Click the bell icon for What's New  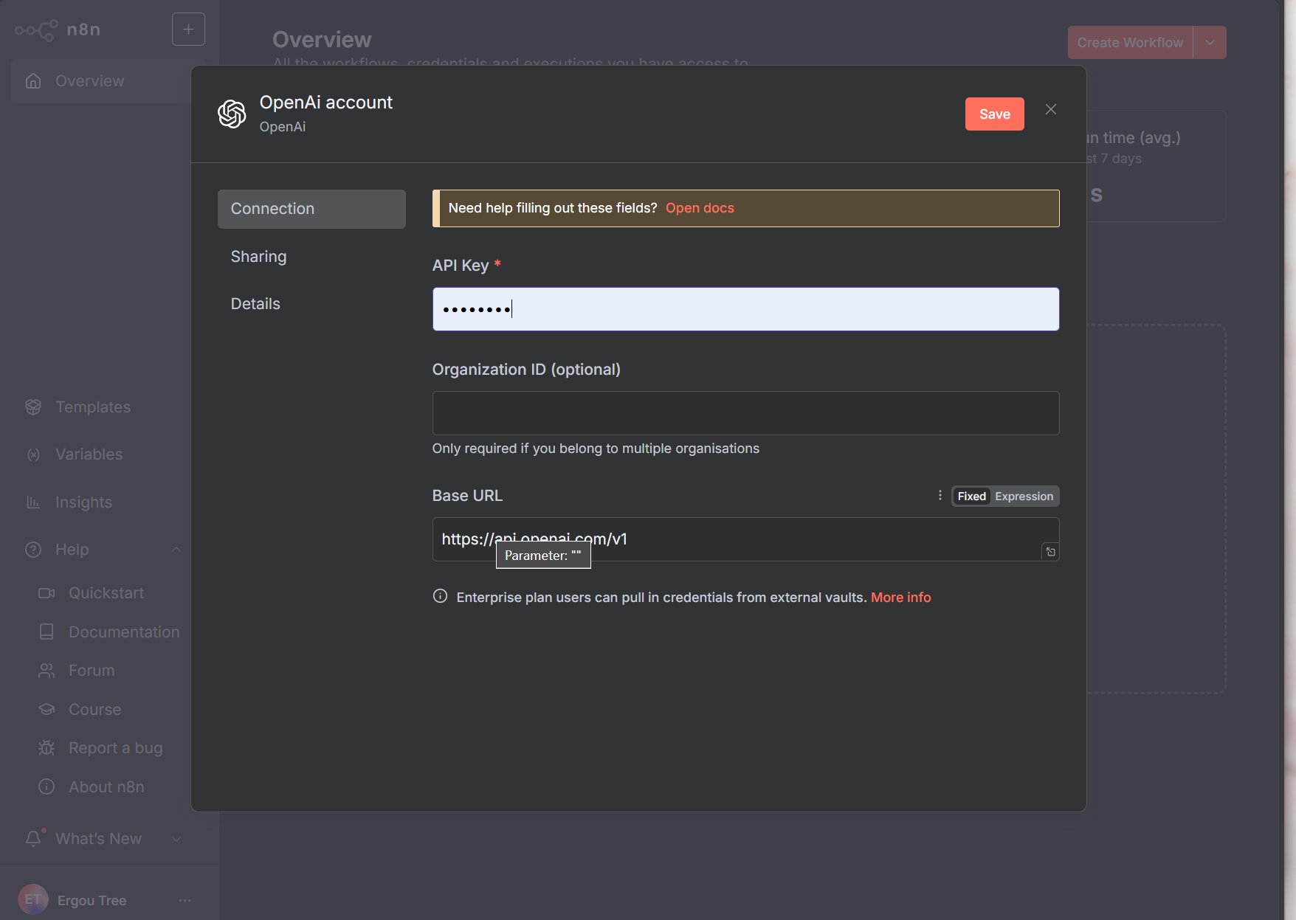click(33, 839)
